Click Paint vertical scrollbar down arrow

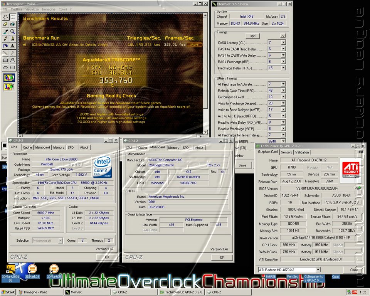(x=205, y=132)
